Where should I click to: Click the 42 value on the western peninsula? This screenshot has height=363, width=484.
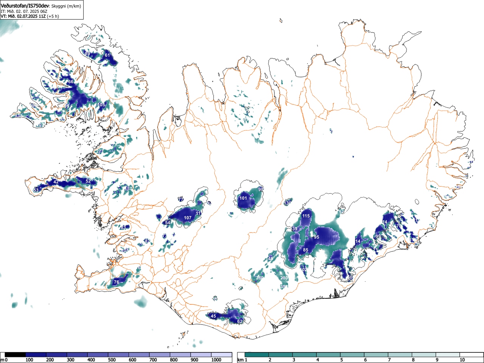pos(56,182)
